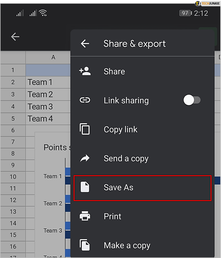
Task: Tap the add-person Share icon
Action: [85, 71]
